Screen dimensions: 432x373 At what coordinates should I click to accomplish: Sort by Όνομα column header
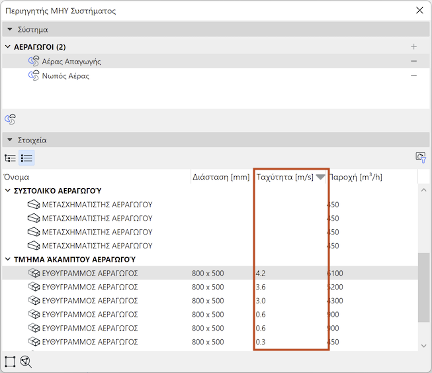tap(17, 178)
